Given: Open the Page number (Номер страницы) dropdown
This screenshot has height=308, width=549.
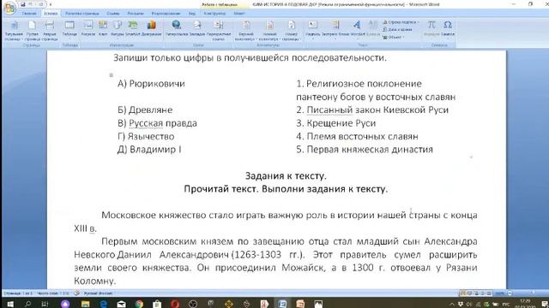Looking at the screenshot, I should tap(291, 31).
